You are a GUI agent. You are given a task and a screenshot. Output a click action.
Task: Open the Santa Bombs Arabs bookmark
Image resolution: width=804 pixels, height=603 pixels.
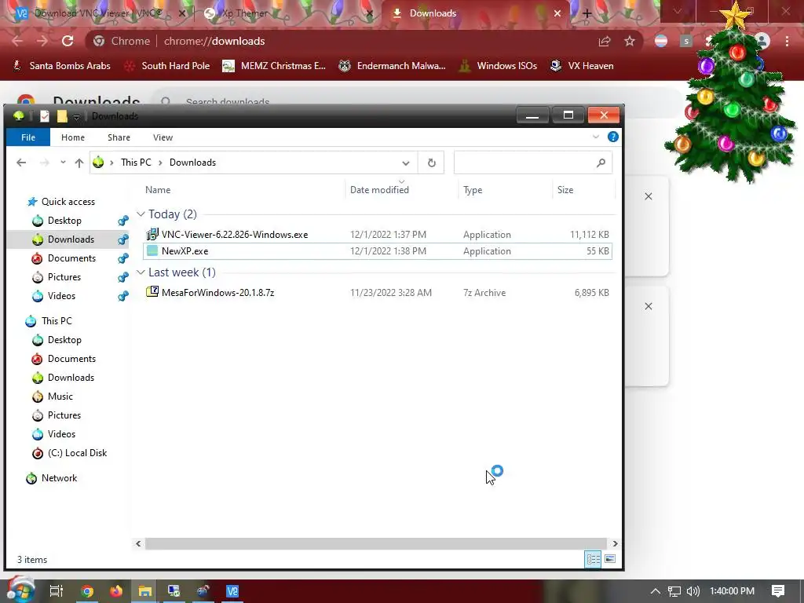(61, 66)
